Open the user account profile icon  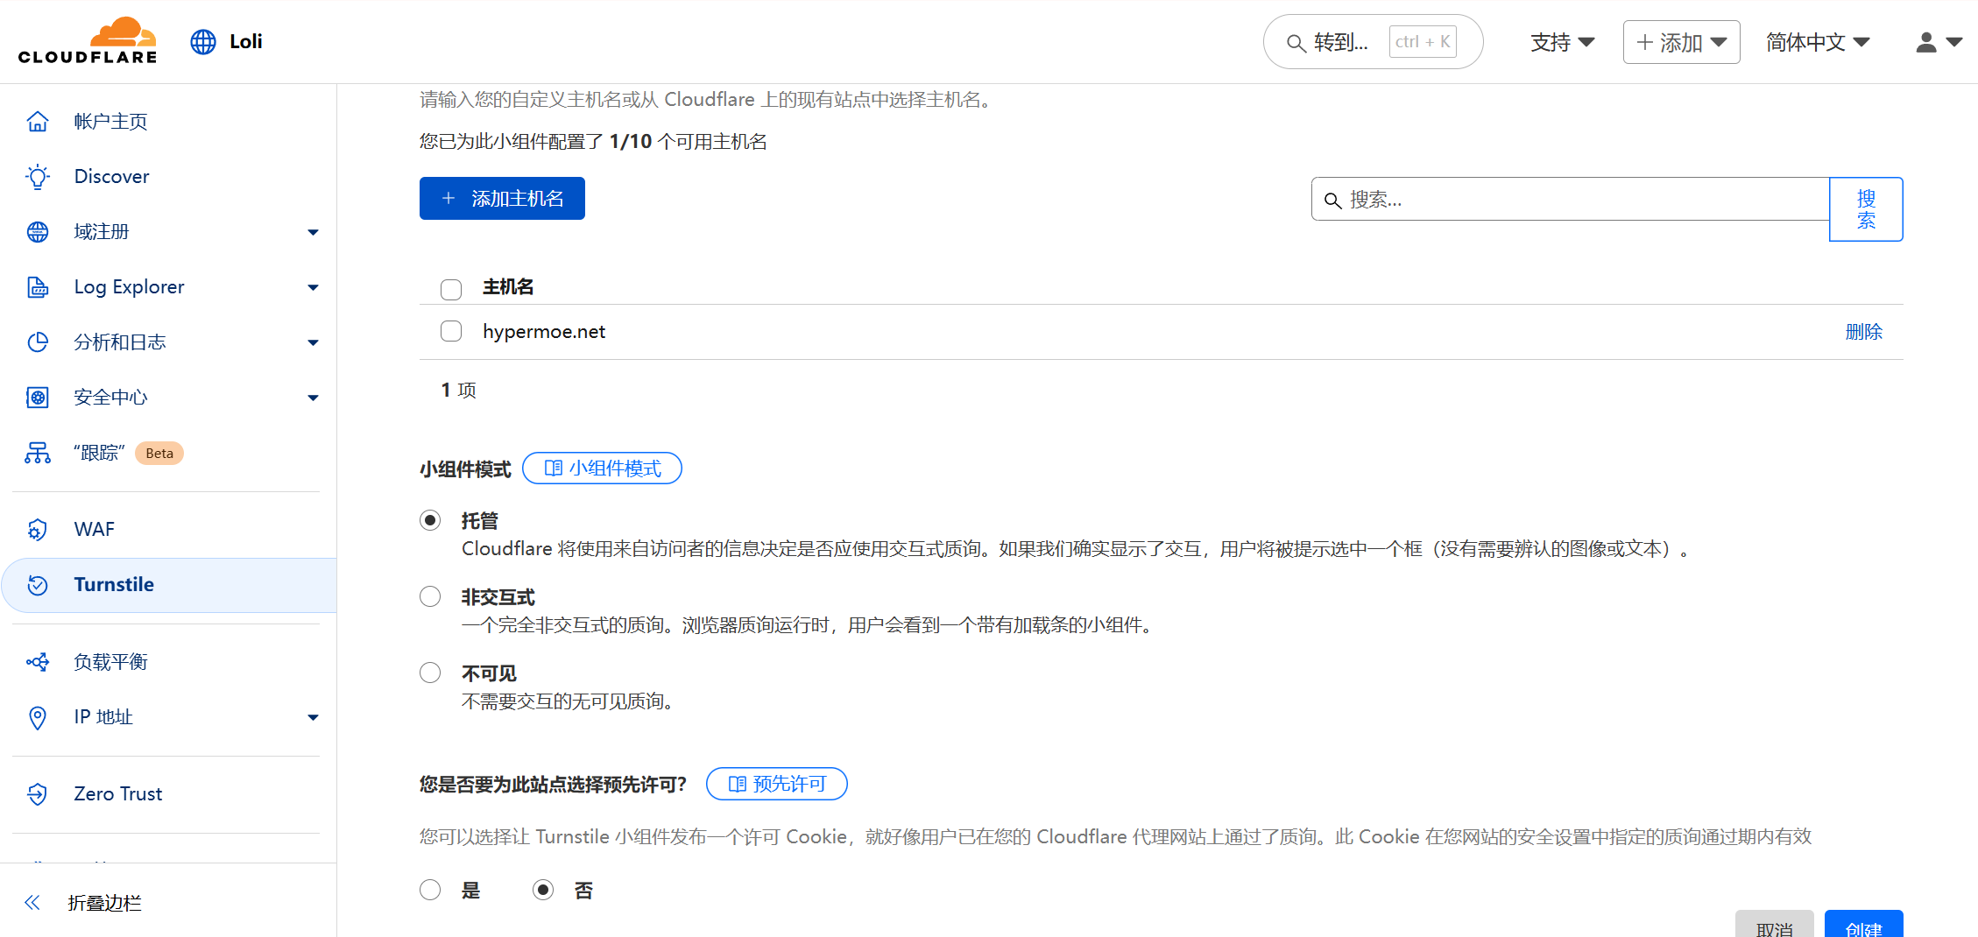1926,42
